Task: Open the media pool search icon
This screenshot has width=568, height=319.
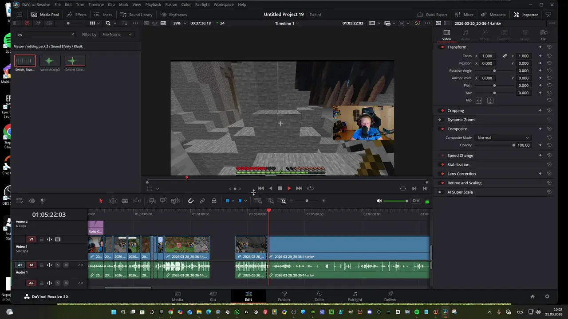Action: pyautogui.click(x=108, y=23)
